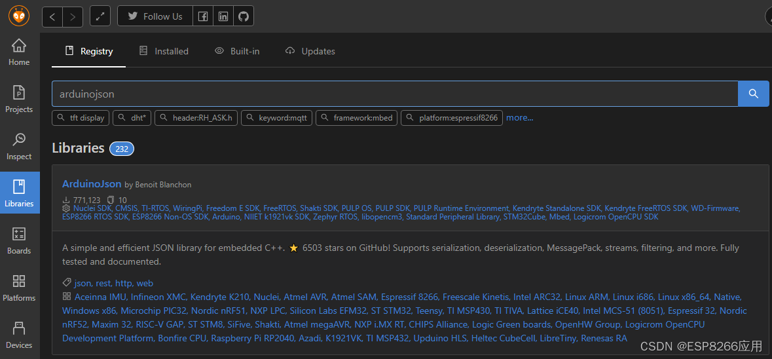Click the 232 libraries count badge
The height and width of the screenshot is (359, 772).
click(122, 149)
